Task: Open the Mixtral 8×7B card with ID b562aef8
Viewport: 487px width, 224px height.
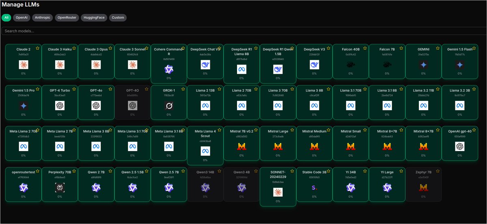Action: pos(423,143)
